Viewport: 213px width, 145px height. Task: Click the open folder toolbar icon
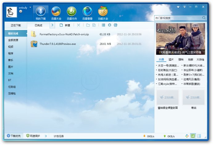click(88, 25)
